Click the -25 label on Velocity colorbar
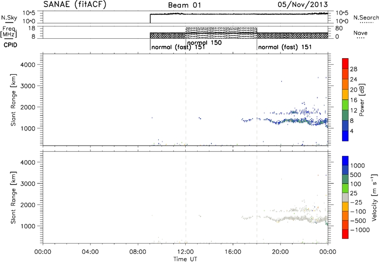This screenshot has width=379, height=262. (x=357, y=202)
